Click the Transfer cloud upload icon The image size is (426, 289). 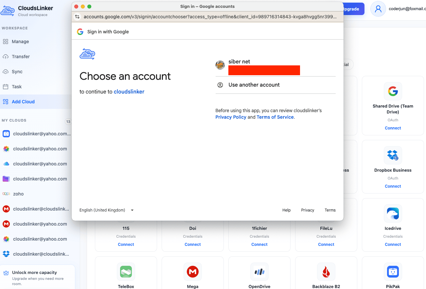(6, 57)
